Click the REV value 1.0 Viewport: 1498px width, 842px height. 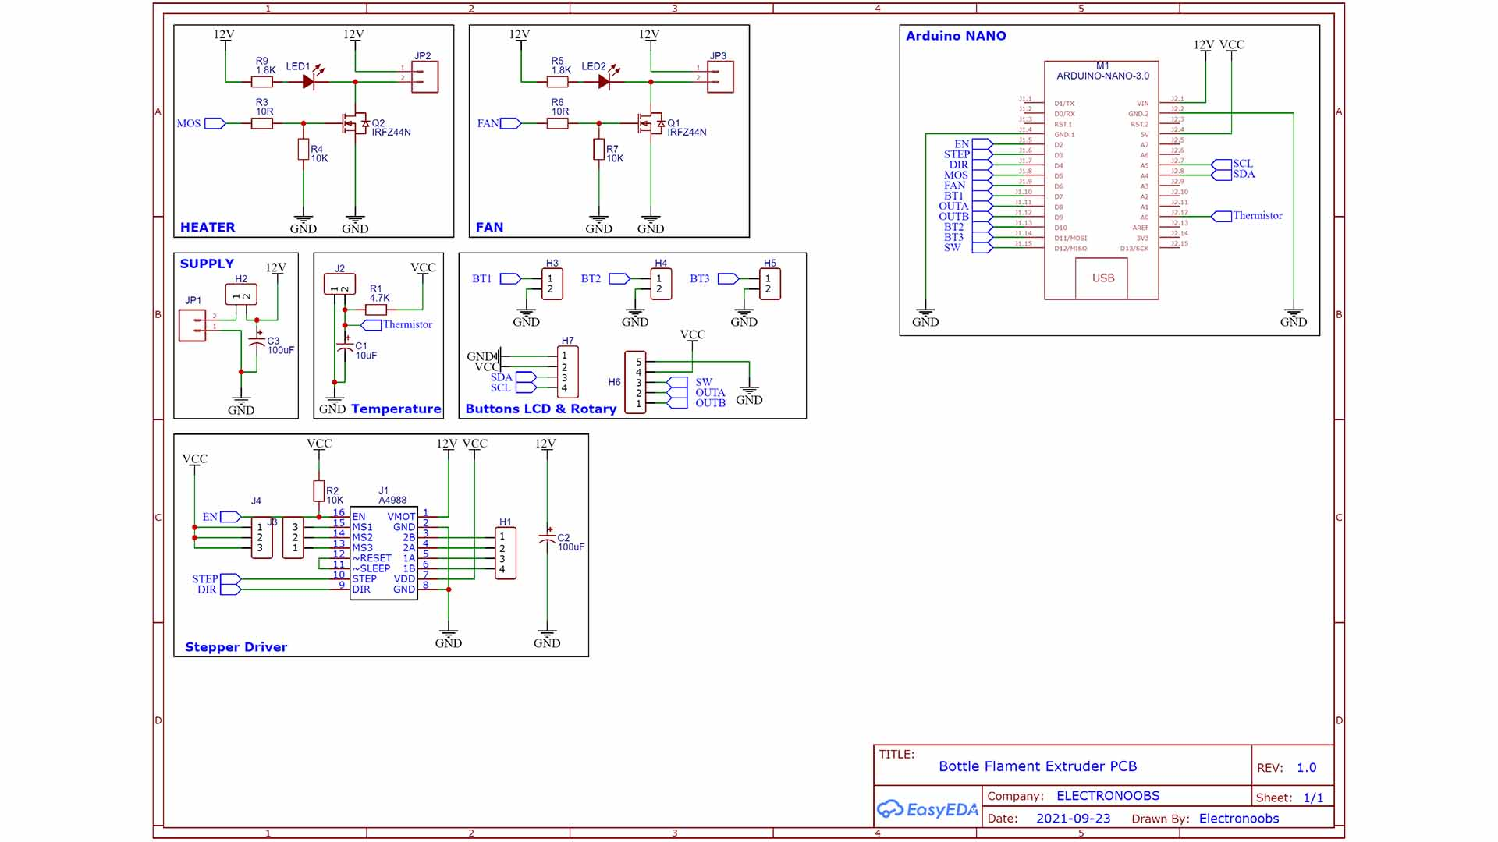1307,768
